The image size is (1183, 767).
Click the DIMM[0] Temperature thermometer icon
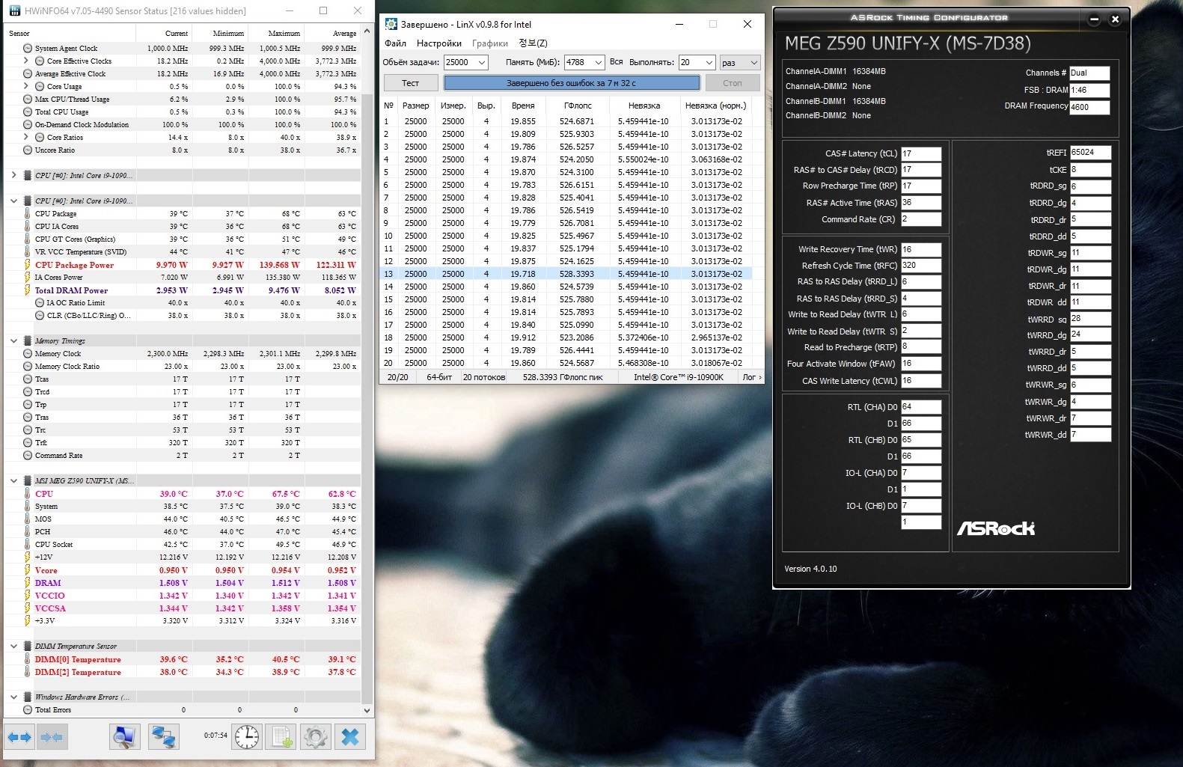pyautogui.click(x=28, y=659)
